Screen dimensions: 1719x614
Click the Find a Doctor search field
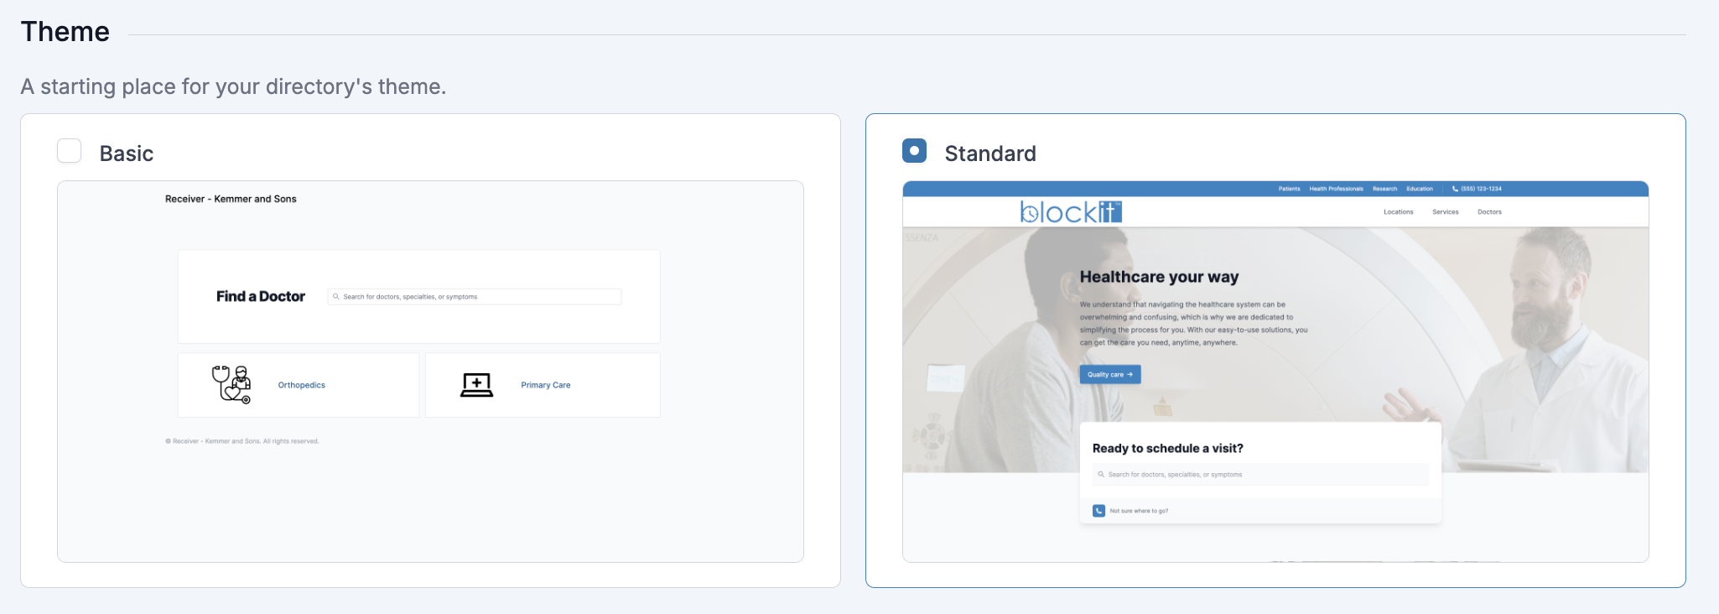click(475, 297)
